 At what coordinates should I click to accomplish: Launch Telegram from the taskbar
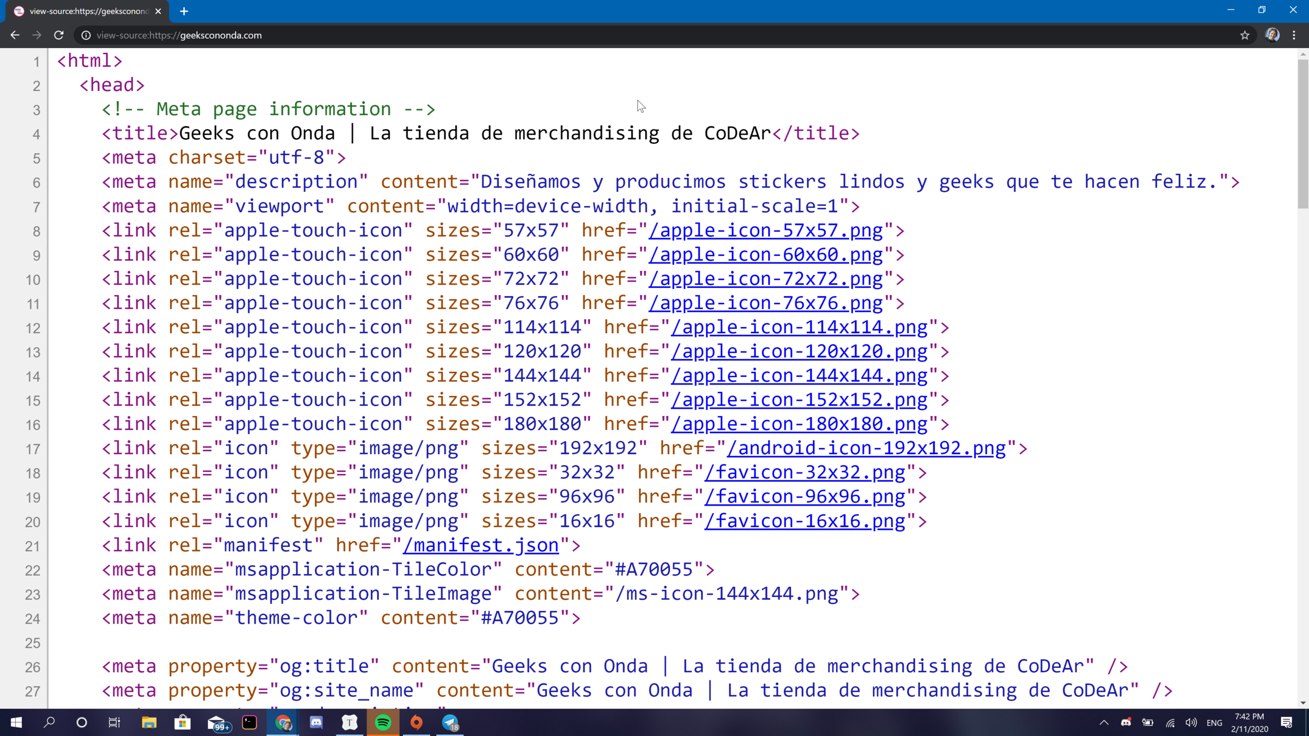pos(450,722)
